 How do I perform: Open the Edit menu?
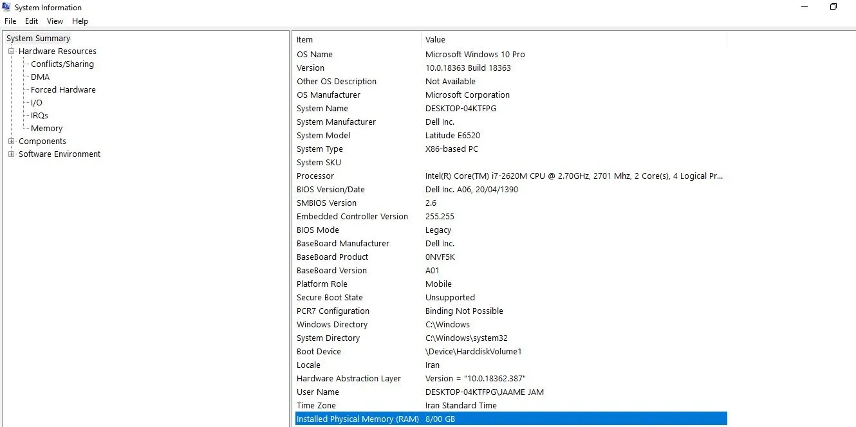pyautogui.click(x=32, y=21)
